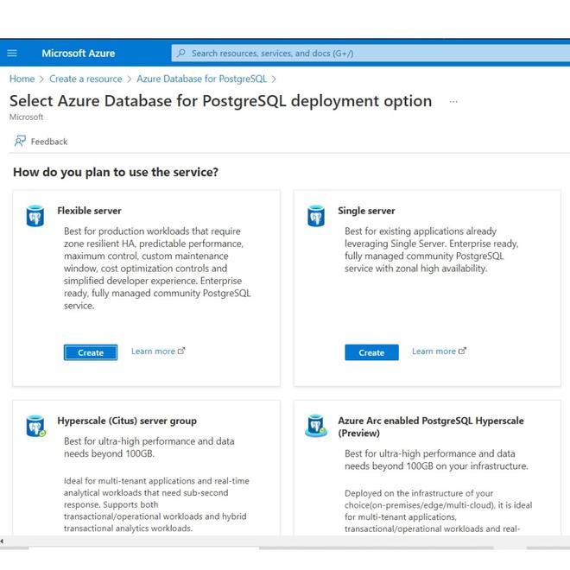This screenshot has height=570, width=570.
Task: Click Create under Flexible server
Action: (x=91, y=352)
